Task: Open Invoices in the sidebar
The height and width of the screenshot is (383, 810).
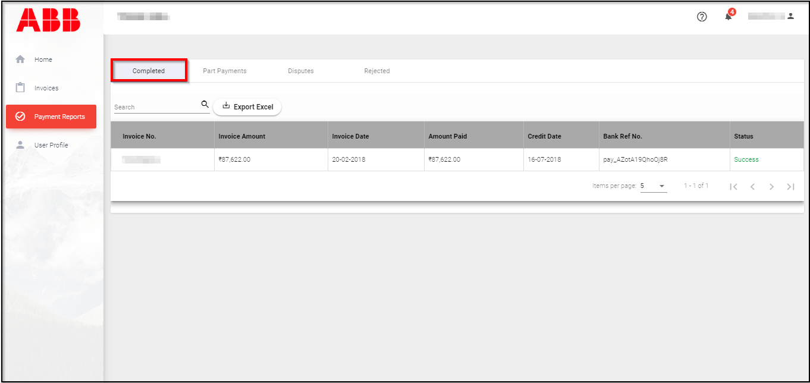Action: point(46,88)
